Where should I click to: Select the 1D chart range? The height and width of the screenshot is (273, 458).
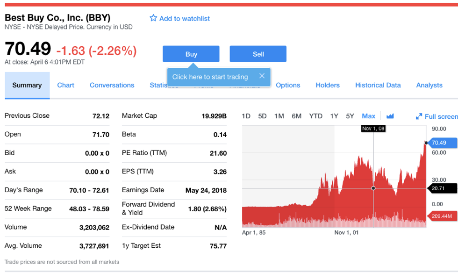246,116
